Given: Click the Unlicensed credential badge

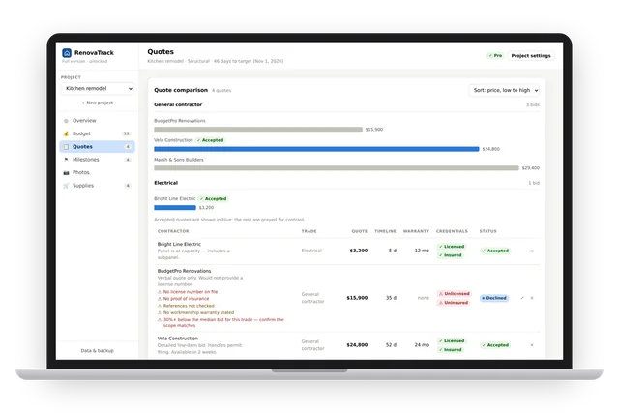Looking at the screenshot, I should 454,294.
